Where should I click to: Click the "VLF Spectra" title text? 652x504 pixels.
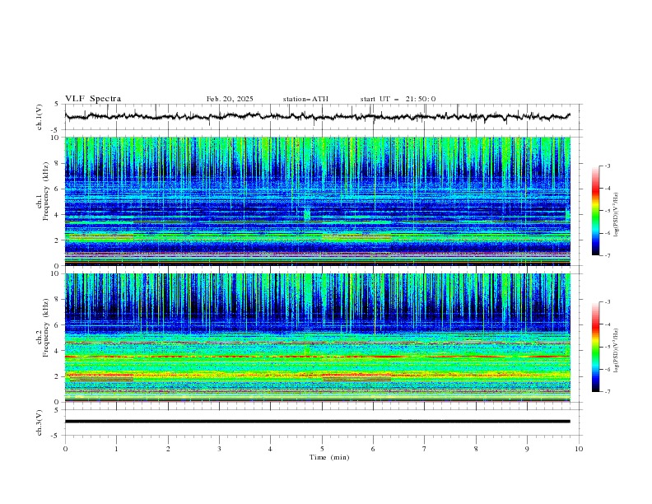pos(93,99)
